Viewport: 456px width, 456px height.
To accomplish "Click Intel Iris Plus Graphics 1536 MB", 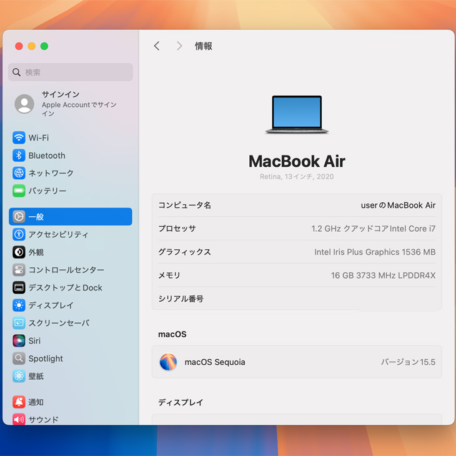I will [x=375, y=252].
